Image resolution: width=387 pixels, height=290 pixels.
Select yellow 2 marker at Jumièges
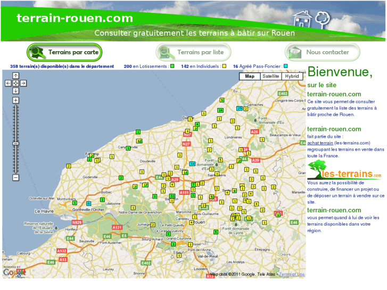[x=153, y=225]
